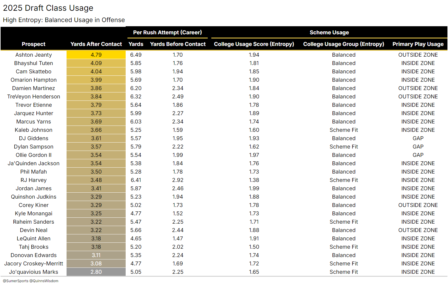Select the Damien Martinez prospect name

tap(34, 88)
